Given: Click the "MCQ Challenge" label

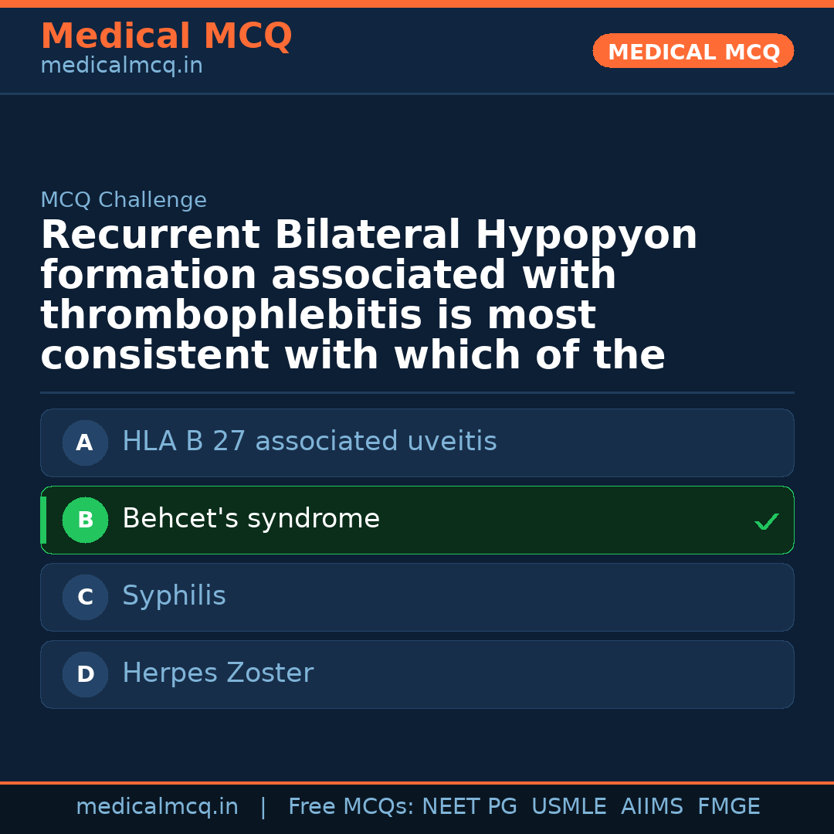Looking at the screenshot, I should click(124, 200).
